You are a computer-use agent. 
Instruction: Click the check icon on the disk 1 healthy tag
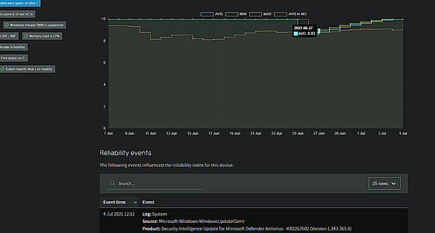(x=3, y=69)
